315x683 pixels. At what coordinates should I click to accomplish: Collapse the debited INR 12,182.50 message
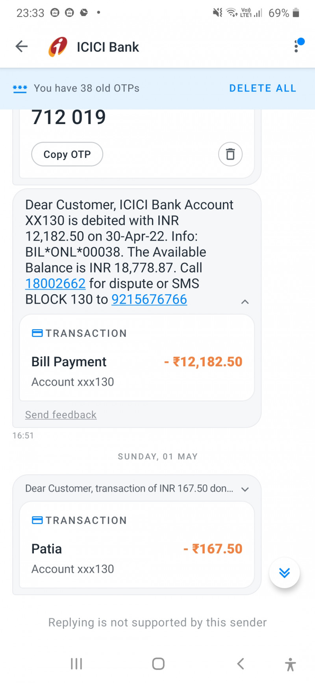(245, 302)
